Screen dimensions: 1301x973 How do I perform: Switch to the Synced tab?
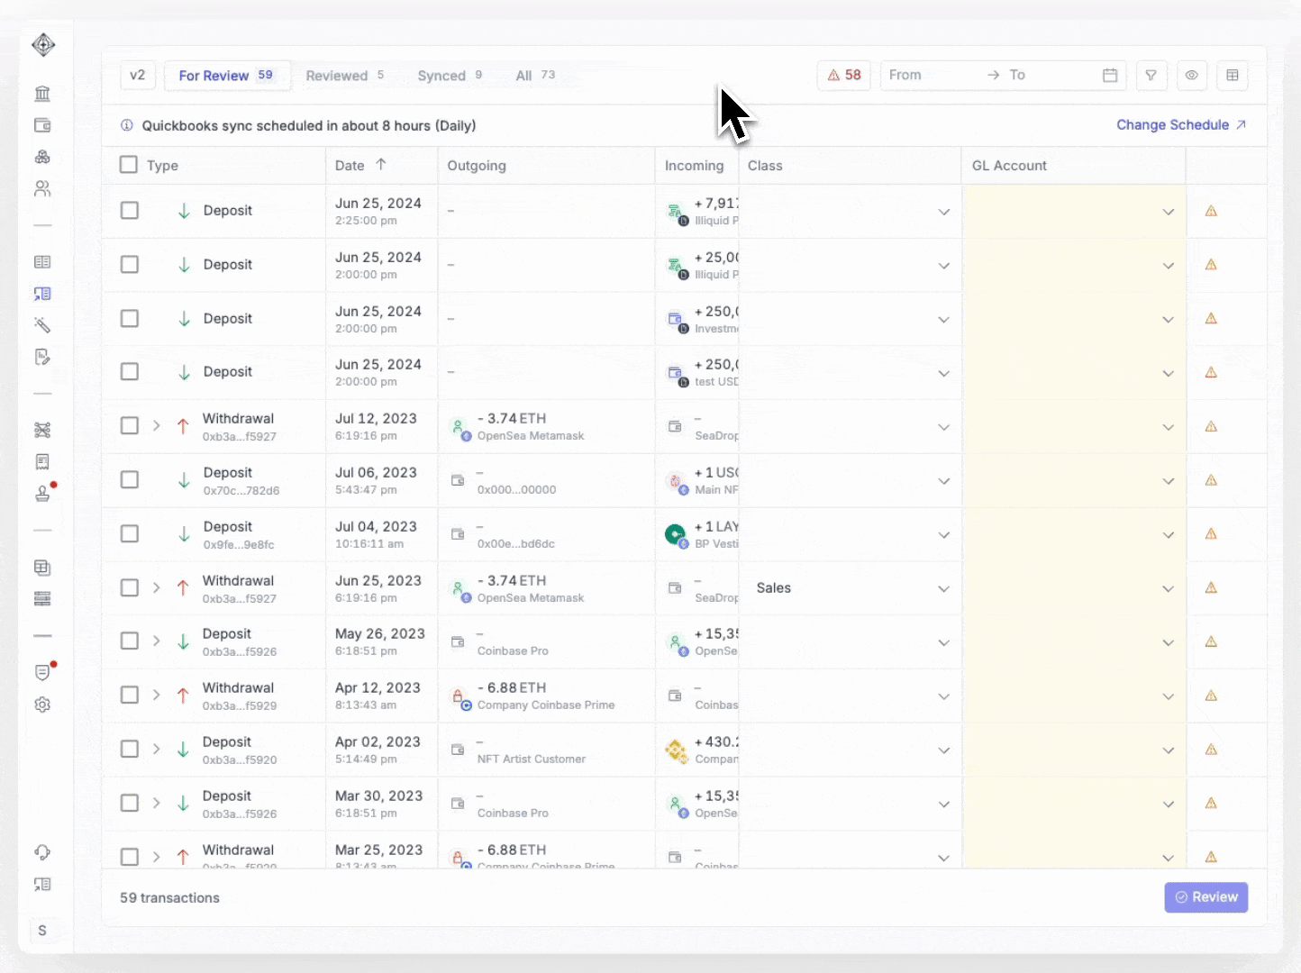(x=449, y=76)
